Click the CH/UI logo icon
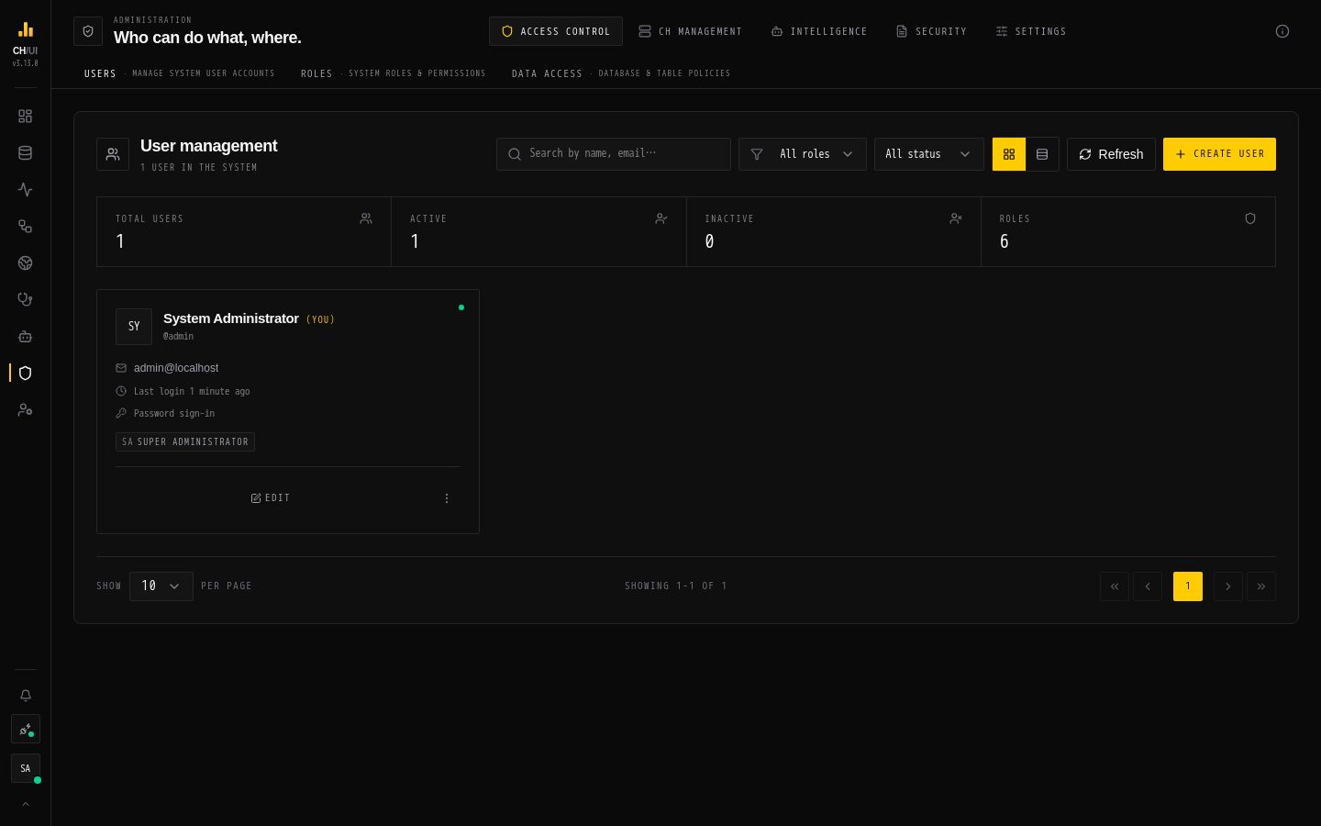The width and height of the screenshot is (1321, 826). coord(26,29)
